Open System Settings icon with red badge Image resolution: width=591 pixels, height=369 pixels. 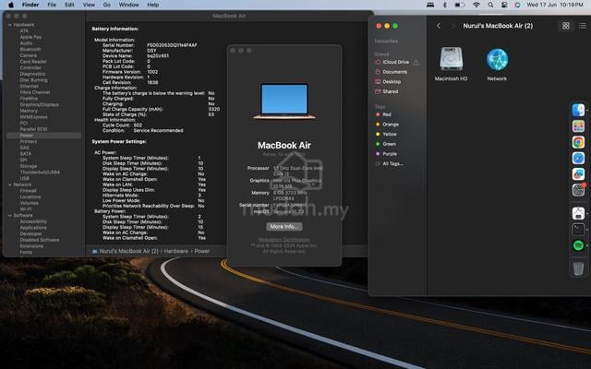click(x=578, y=190)
